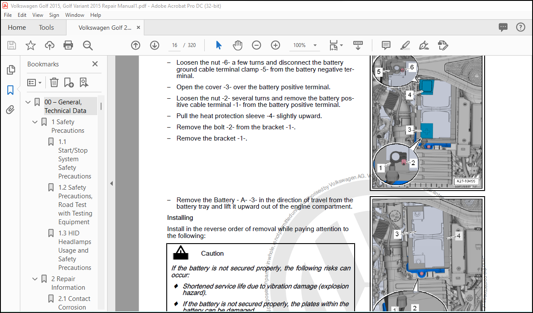Open the Attachments paperclip panel
This screenshot has height=313, width=533.
pos(10,110)
